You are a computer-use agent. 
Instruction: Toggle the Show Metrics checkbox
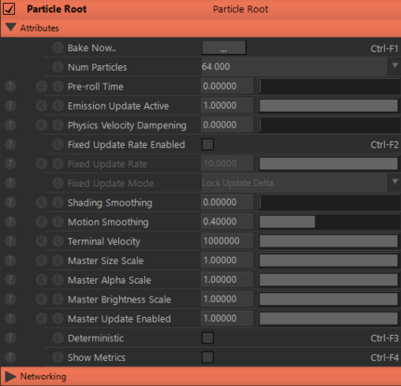[207, 357]
